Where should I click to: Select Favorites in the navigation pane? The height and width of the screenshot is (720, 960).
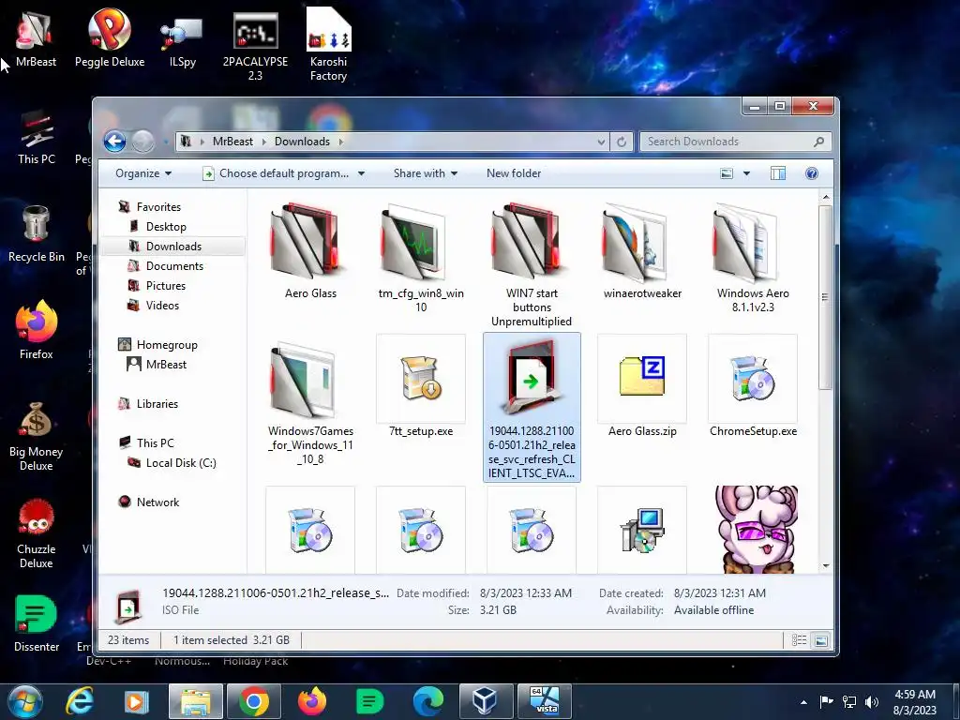tap(158, 207)
